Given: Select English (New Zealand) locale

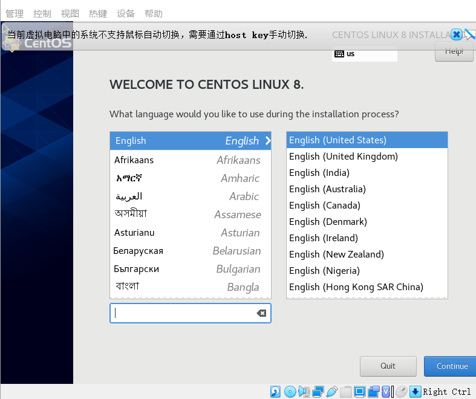Looking at the screenshot, I should point(367,255).
